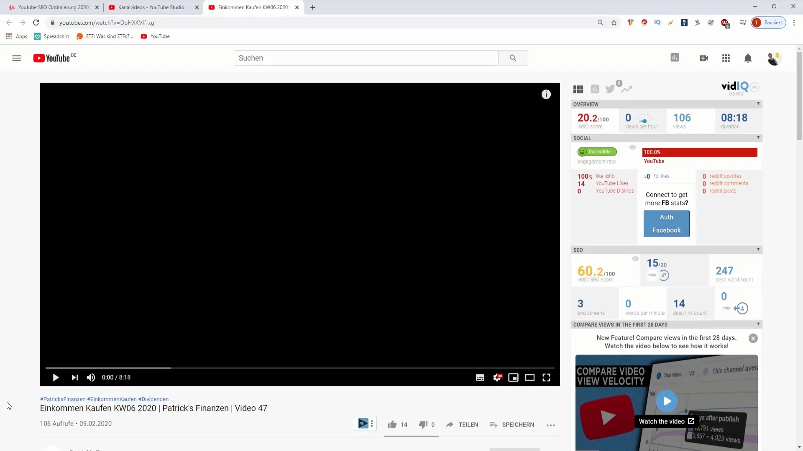Screen dimensions: 803x451
Task: Click into the Suchen search field
Action: tap(366, 58)
